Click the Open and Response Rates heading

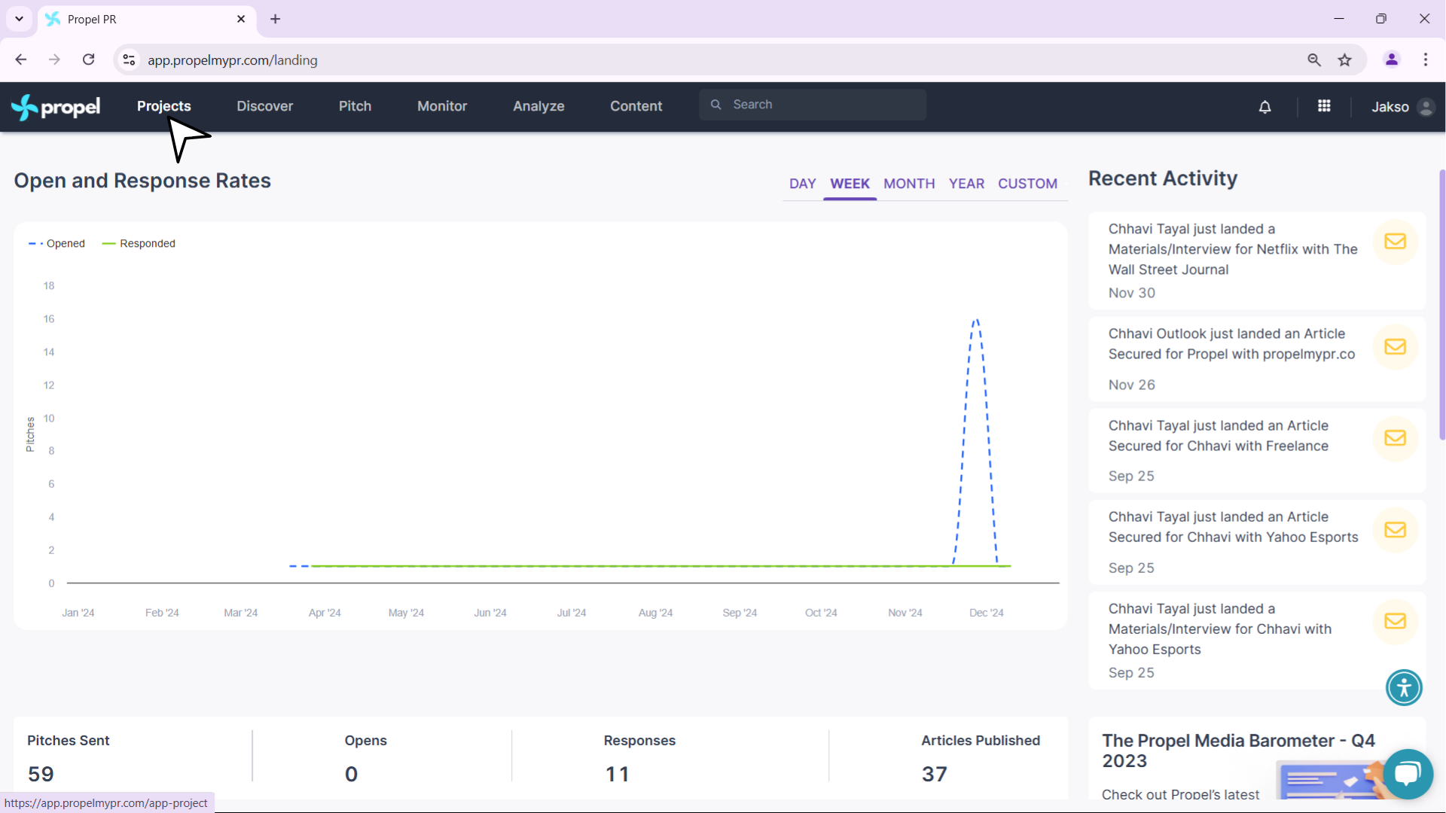click(x=142, y=181)
